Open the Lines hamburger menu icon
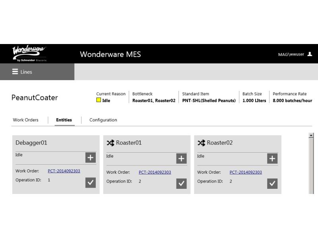 point(15,72)
